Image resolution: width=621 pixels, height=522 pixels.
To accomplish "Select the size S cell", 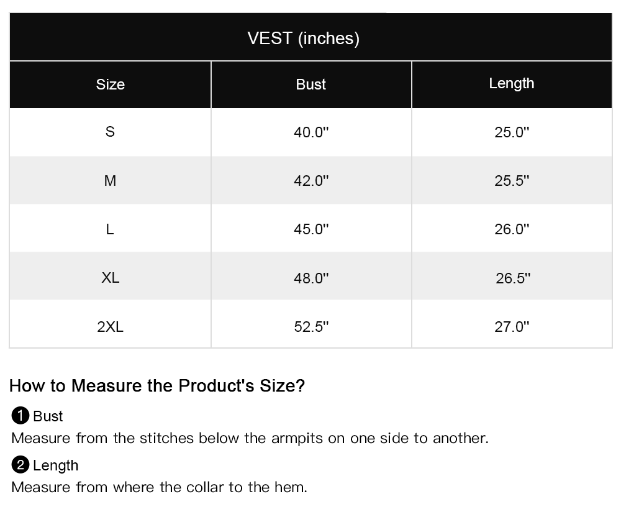I will coord(110,132).
